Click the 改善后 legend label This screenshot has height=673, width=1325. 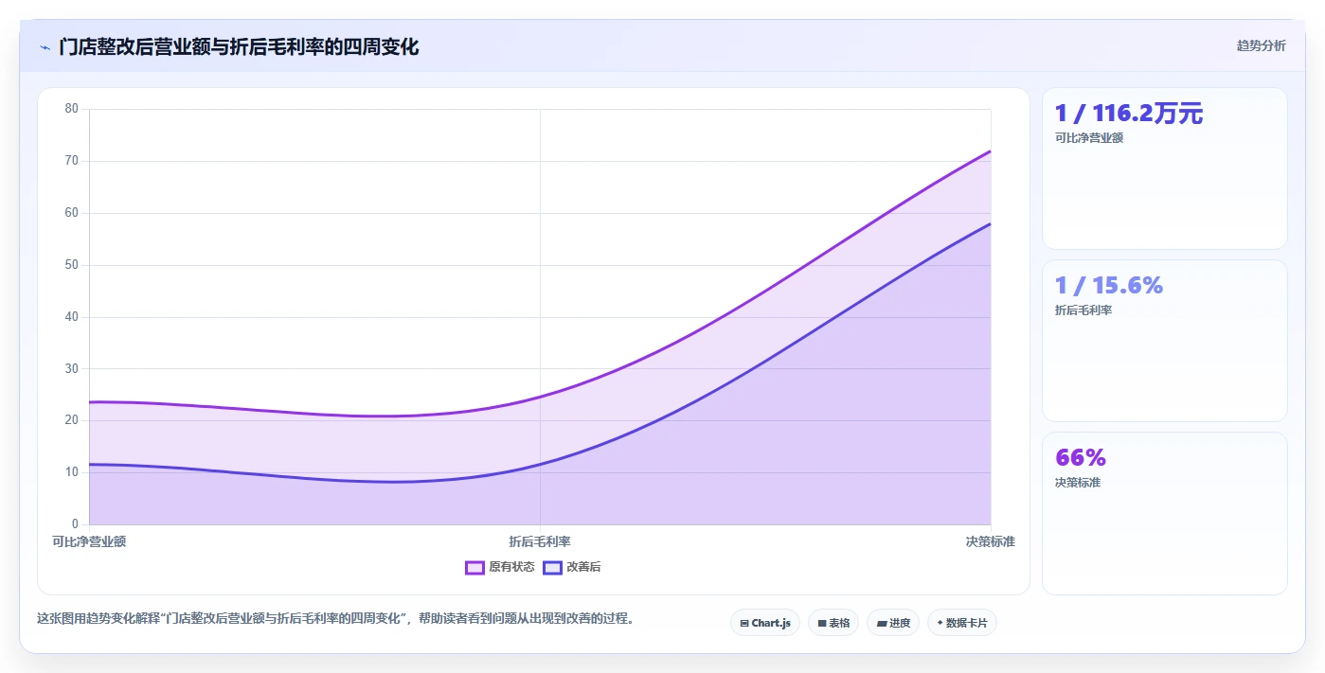583,568
